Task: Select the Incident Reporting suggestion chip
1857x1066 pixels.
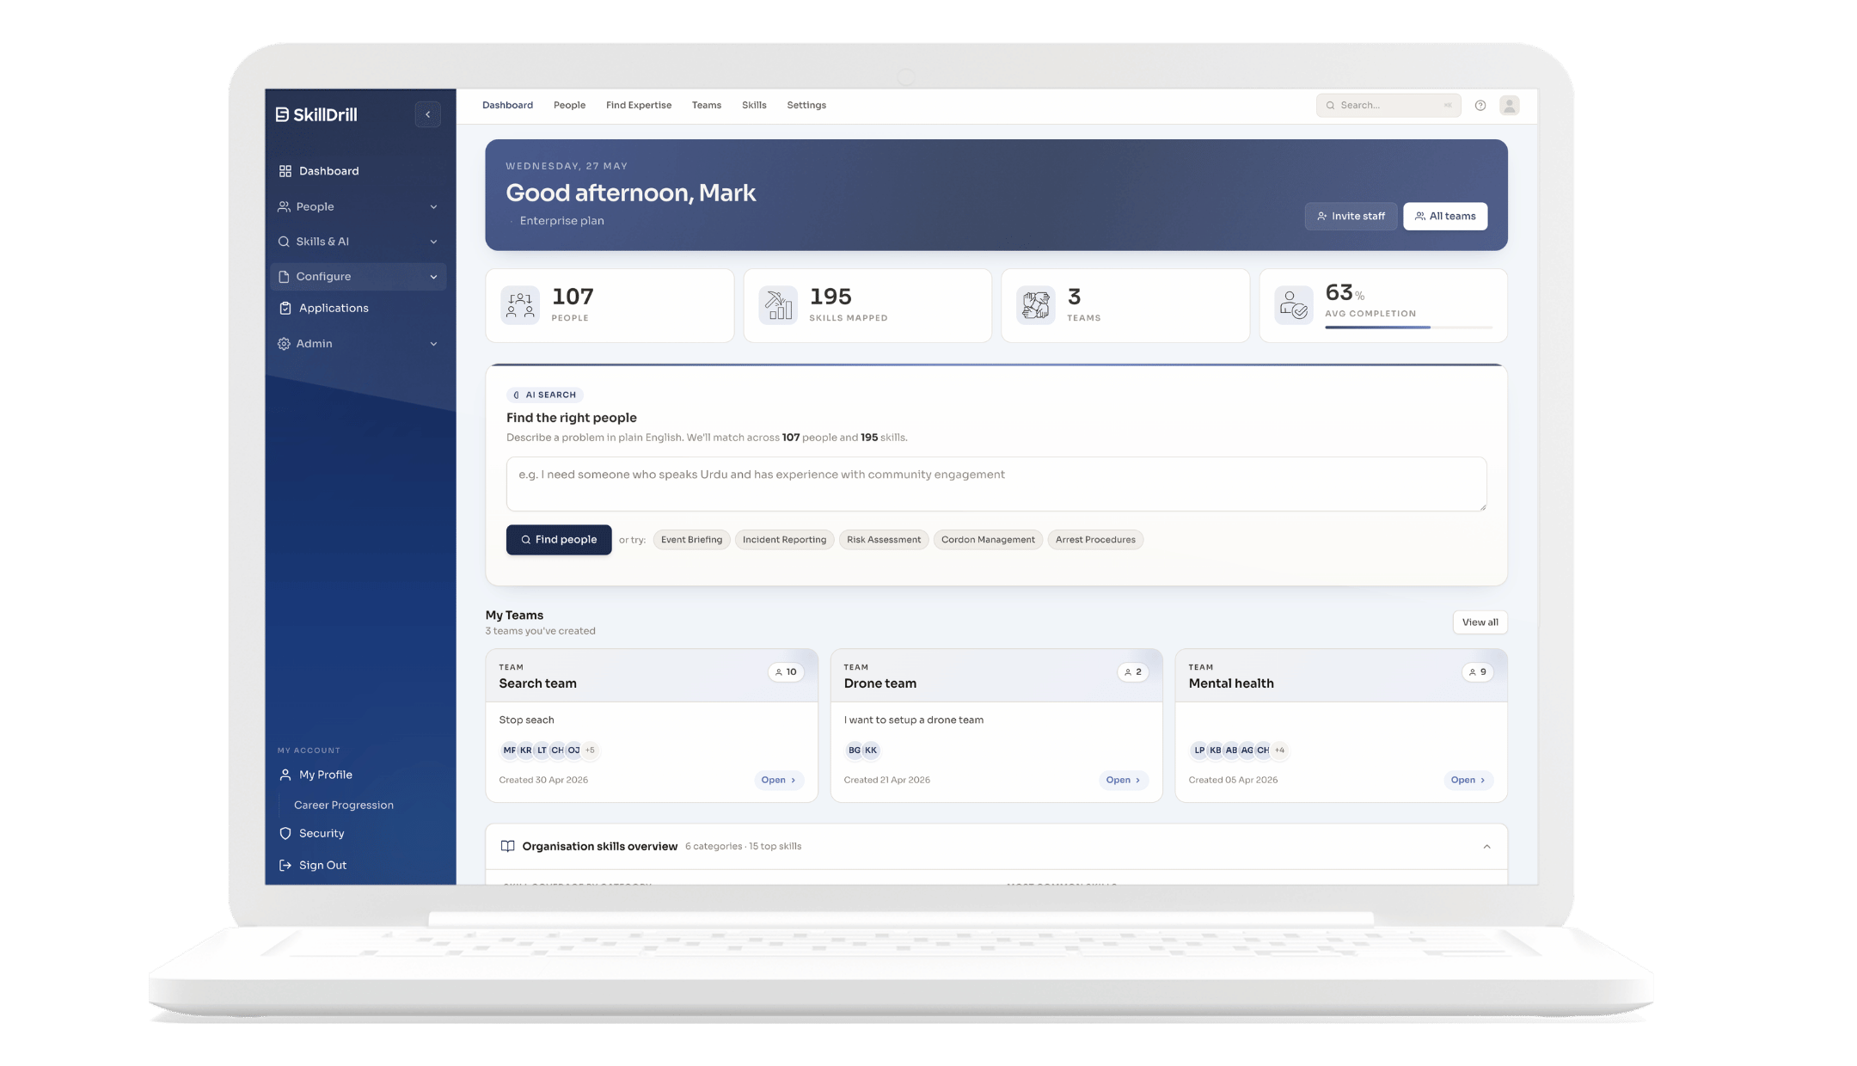Action: point(784,540)
